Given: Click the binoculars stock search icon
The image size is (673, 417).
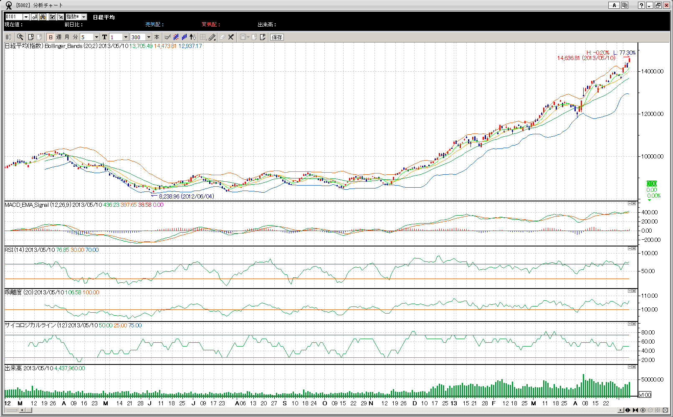Looking at the screenshot, I should [43, 17].
